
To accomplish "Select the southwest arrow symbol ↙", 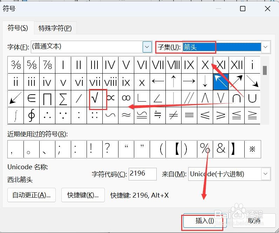I will pyautogui.click(x=15, y=98).
